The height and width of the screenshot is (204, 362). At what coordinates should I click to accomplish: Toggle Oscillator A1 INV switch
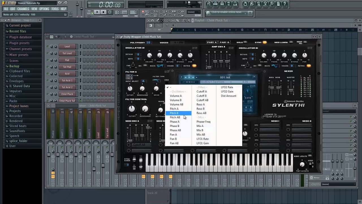coord(145,66)
